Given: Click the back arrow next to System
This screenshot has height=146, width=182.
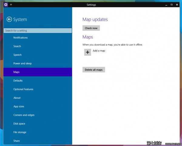Looking at the screenshot, I should tap(9, 19).
